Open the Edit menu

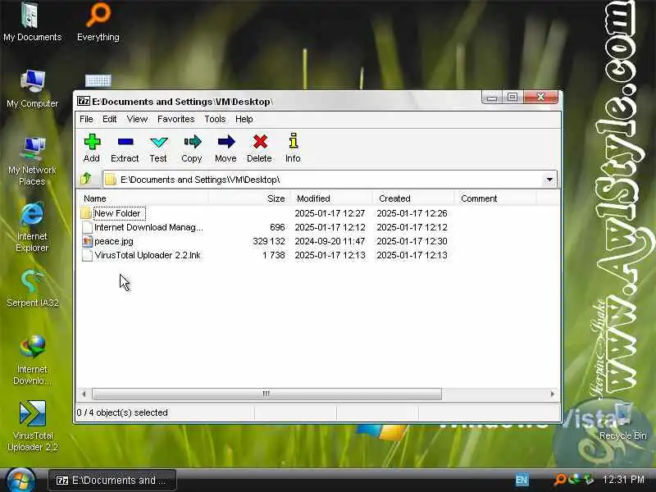pyautogui.click(x=110, y=119)
